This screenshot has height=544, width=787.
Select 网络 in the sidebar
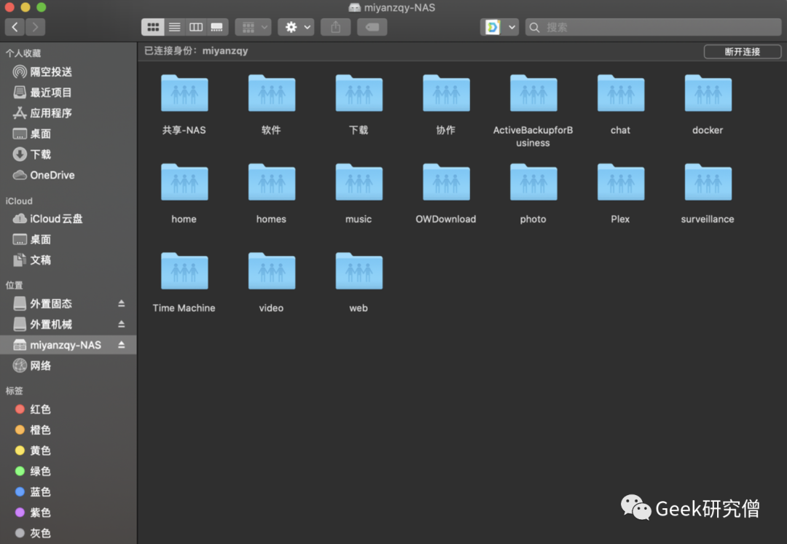(x=41, y=365)
